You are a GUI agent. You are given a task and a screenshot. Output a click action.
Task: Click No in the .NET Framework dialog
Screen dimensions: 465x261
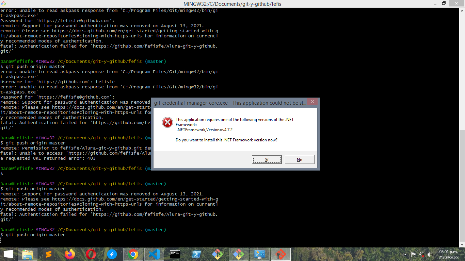[299, 160]
